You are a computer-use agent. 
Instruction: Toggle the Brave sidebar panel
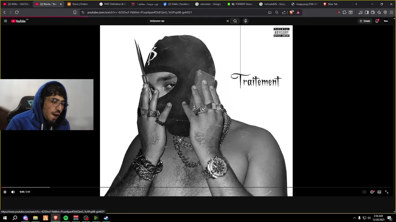click(x=367, y=12)
